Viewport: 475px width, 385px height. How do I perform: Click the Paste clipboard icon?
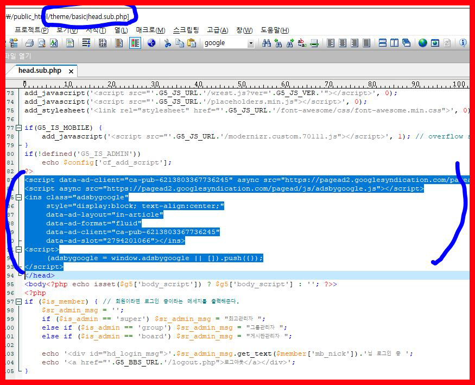tap(192, 43)
